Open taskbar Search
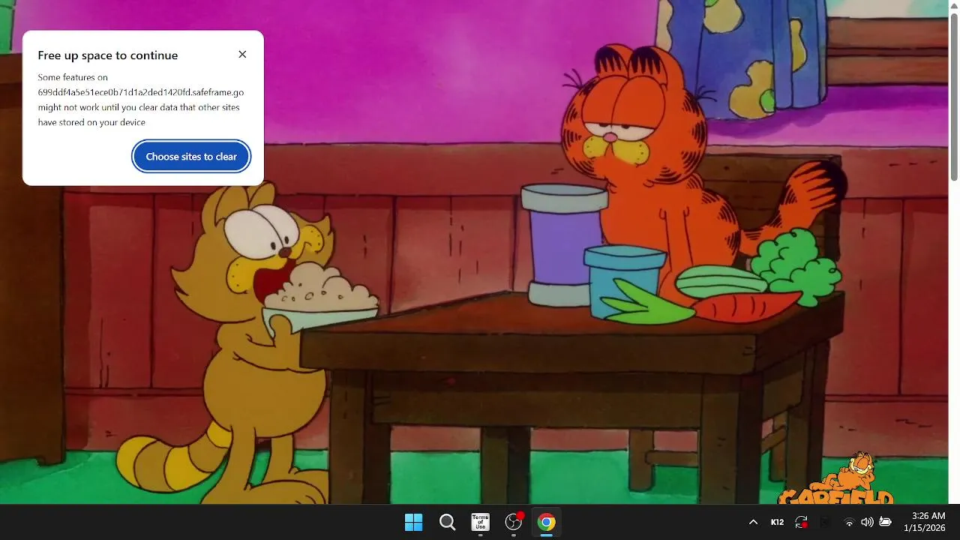The width and height of the screenshot is (960, 540). [447, 523]
